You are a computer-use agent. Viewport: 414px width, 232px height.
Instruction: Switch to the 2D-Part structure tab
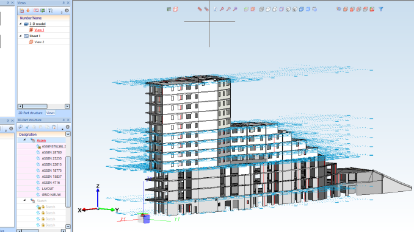coord(31,113)
